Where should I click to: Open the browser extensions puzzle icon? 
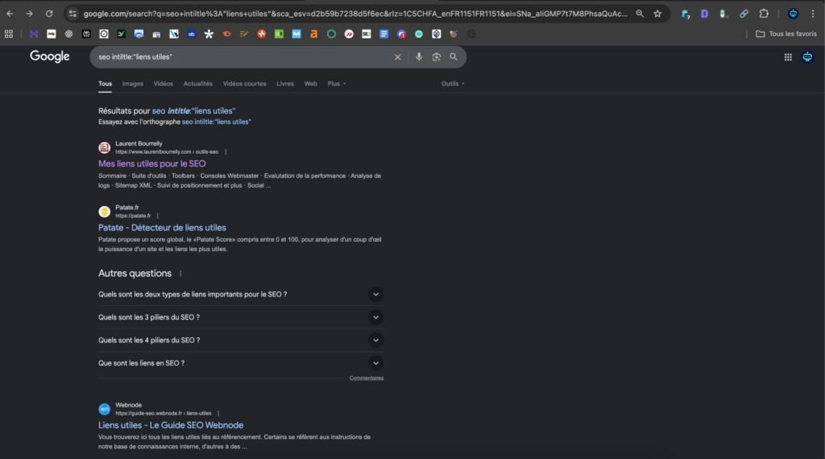click(764, 14)
